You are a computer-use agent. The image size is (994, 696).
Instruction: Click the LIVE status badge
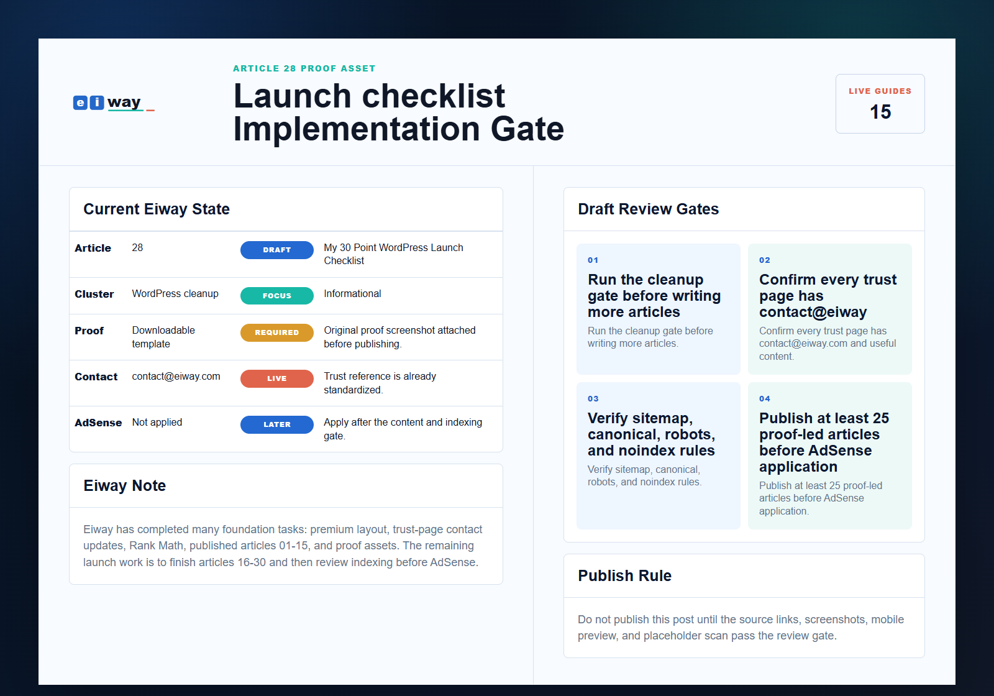(277, 378)
